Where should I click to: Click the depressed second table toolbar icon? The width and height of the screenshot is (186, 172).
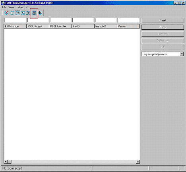point(17,13)
